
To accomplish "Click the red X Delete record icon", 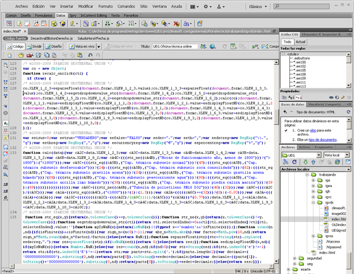I will [176, 23].
